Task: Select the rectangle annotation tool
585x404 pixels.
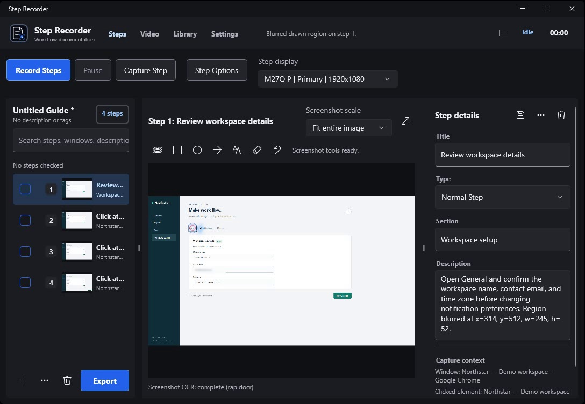Action: [177, 150]
